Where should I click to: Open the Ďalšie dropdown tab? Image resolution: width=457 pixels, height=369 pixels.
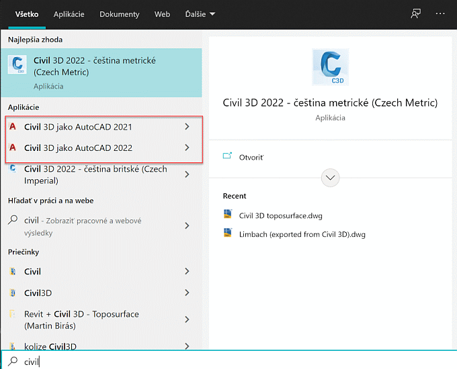200,14
